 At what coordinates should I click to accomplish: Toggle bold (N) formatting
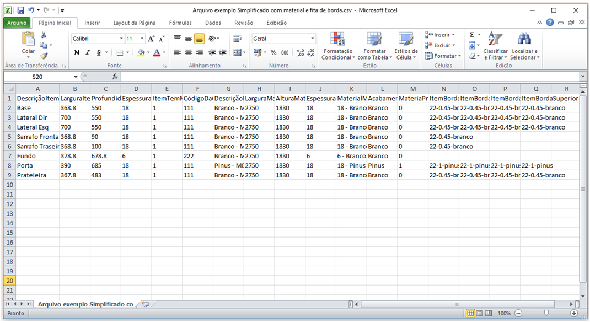pyautogui.click(x=77, y=53)
